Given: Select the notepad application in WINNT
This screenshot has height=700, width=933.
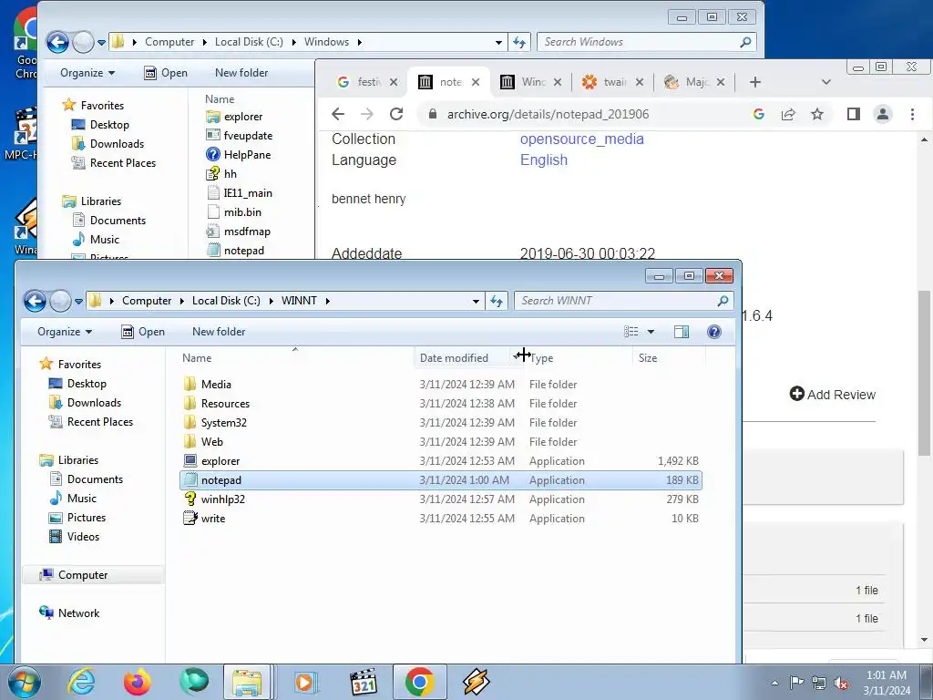Looking at the screenshot, I should [440, 480].
